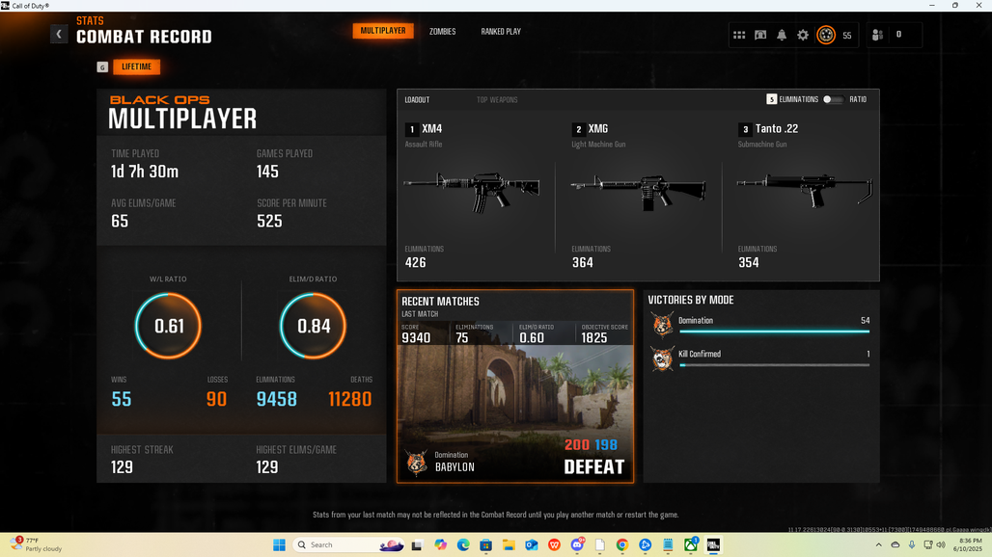The image size is (992, 557).
Task: Click the Score Per Minute value 525
Action: 269,221
